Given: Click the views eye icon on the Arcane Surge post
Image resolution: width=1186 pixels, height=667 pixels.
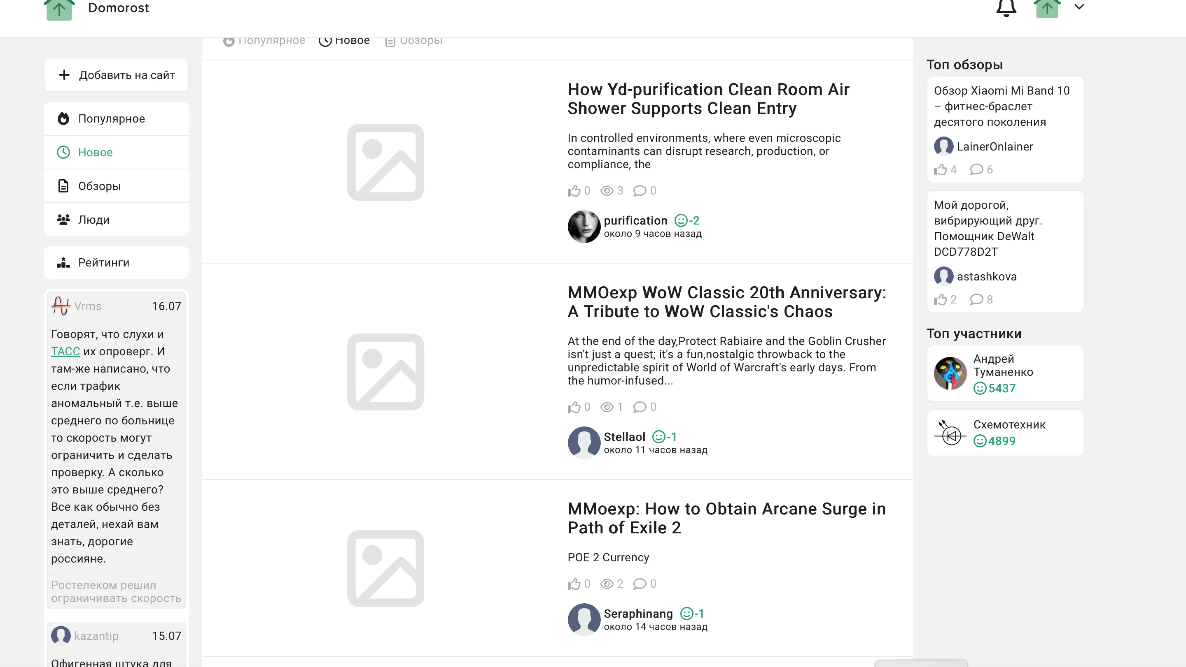Looking at the screenshot, I should coord(607,584).
